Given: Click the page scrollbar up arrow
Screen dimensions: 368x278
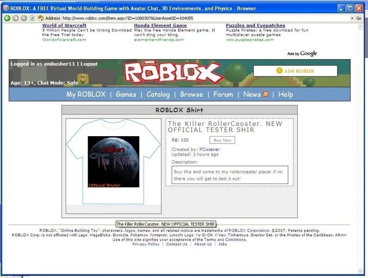Looking at the screenshot, I should [x=361, y=27].
